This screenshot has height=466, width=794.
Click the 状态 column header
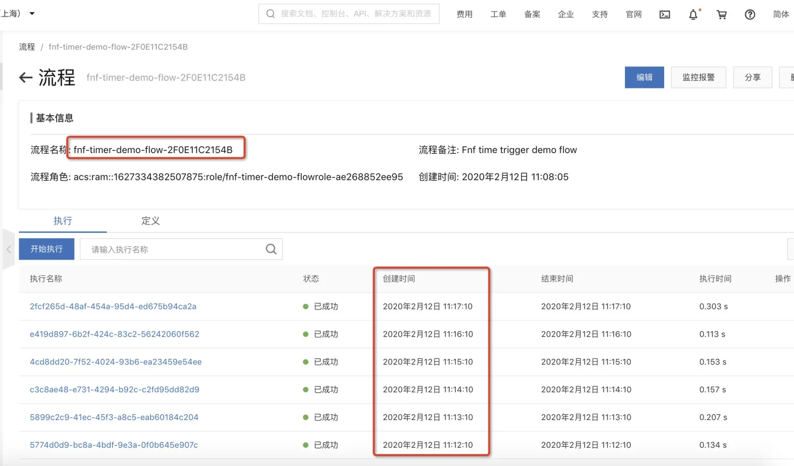pyautogui.click(x=311, y=279)
